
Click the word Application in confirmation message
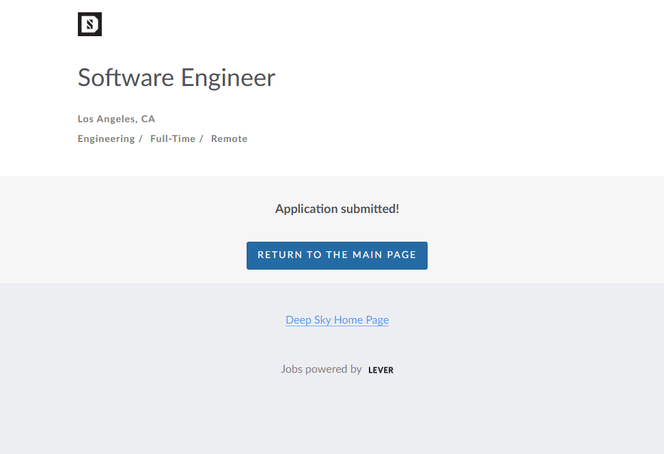pyautogui.click(x=306, y=209)
